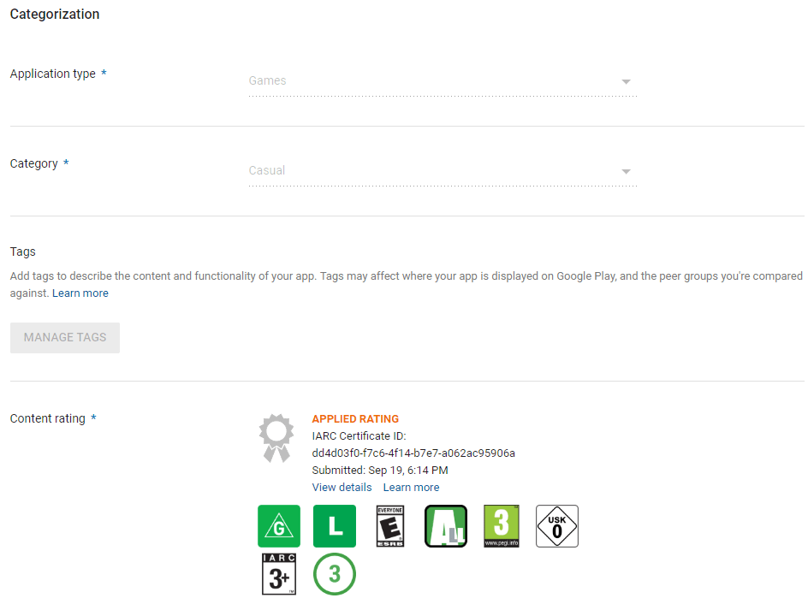The height and width of the screenshot is (604, 808).
Task: Click the ESRB Everyone rating badge
Action: click(390, 526)
